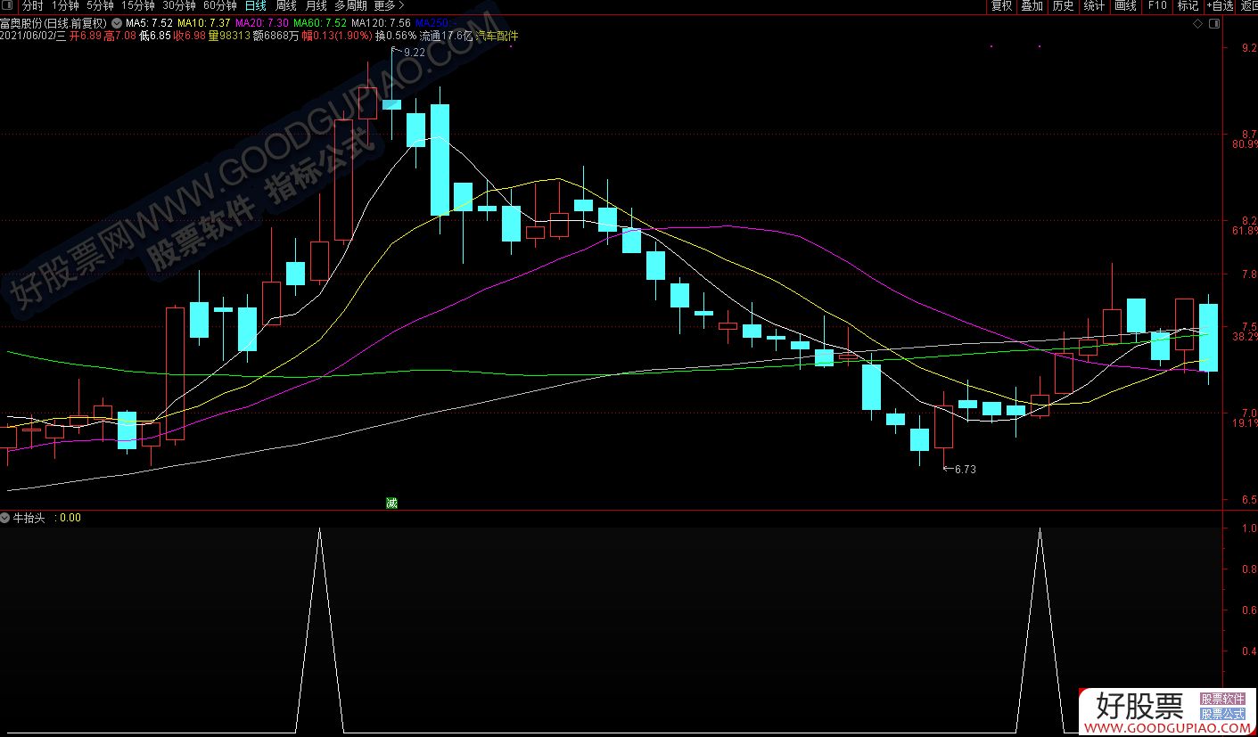
Task: Select the 1分钟 period tab
Action: (x=65, y=5)
